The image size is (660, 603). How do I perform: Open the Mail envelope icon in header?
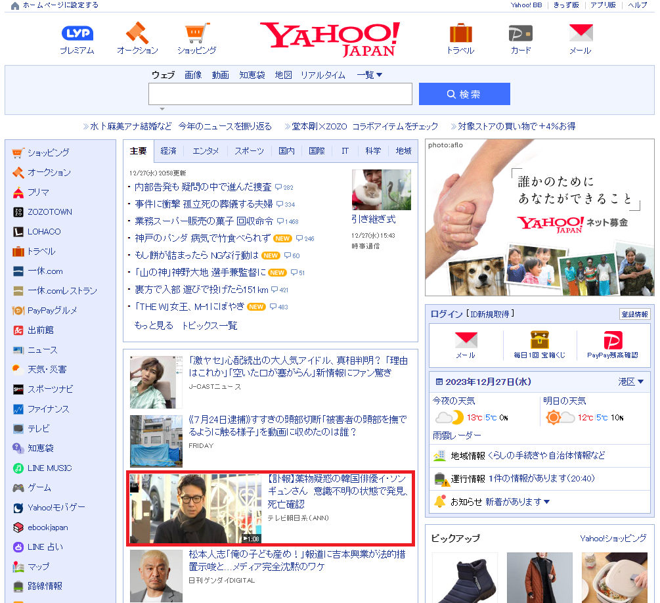581,33
